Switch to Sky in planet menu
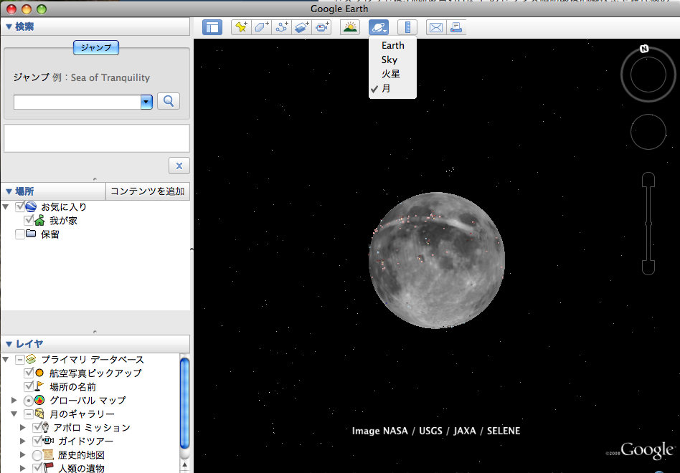Viewport: 680px width, 473px height. pos(392,59)
